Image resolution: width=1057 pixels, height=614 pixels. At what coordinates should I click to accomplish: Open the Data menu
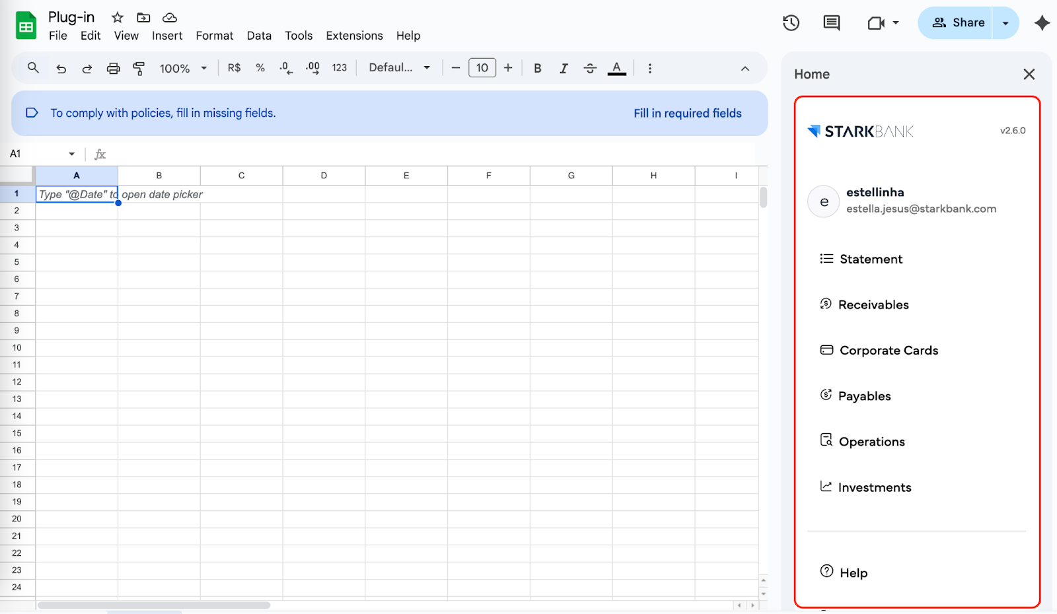click(x=259, y=36)
